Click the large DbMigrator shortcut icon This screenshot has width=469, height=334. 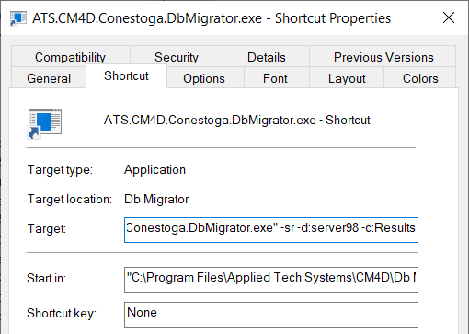[45, 123]
